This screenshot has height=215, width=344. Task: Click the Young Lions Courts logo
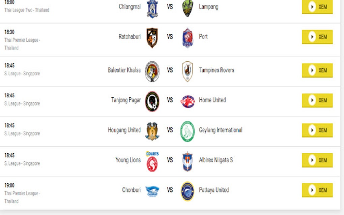pyautogui.click(x=152, y=161)
